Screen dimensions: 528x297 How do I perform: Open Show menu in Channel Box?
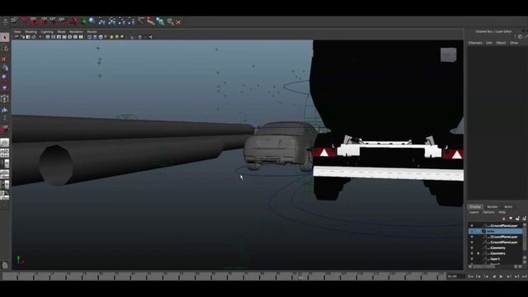pyautogui.click(x=514, y=43)
